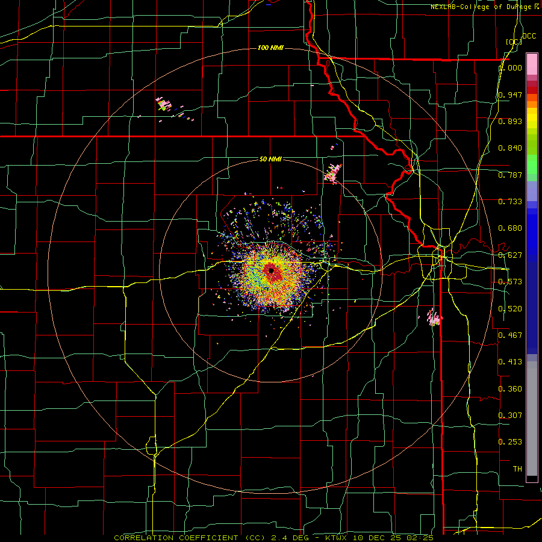This screenshot has height=542, width=542.
Task: Click the 0.627 scale value
Action: coord(510,255)
